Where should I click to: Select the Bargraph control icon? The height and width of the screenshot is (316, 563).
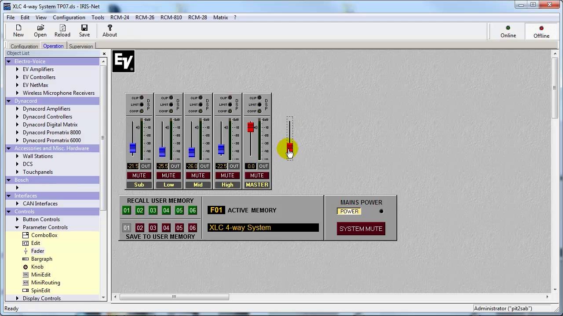click(26, 259)
